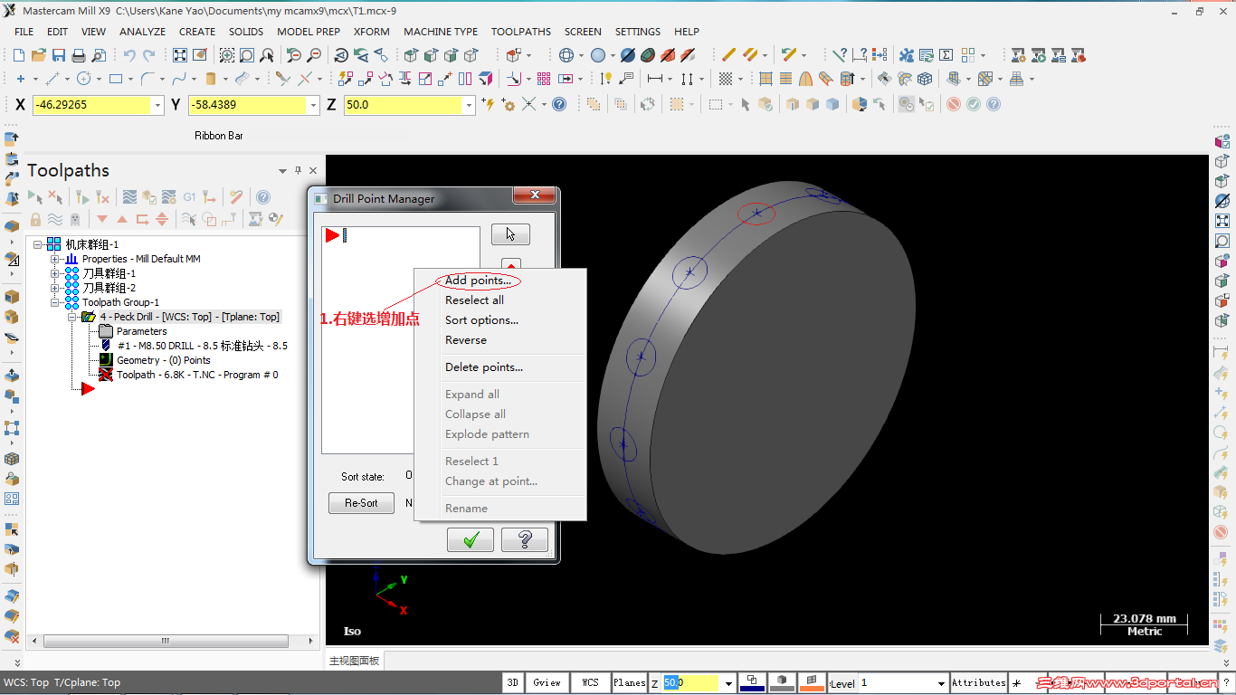Screen dimensions: 1236x695
Task: Open the MACHINE TYPE menu
Action: click(441, 32)
